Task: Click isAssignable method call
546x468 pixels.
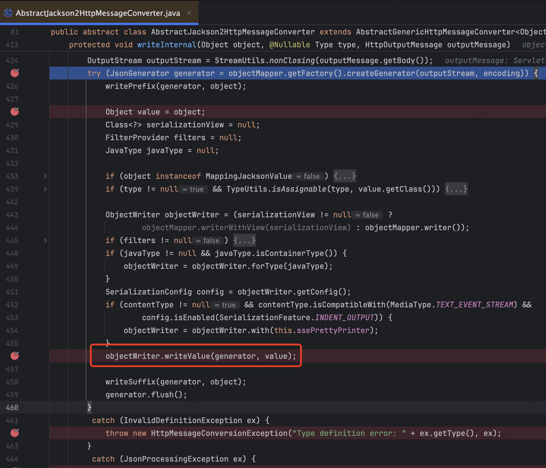Action: pyautogui.click(x=299, y=189)
